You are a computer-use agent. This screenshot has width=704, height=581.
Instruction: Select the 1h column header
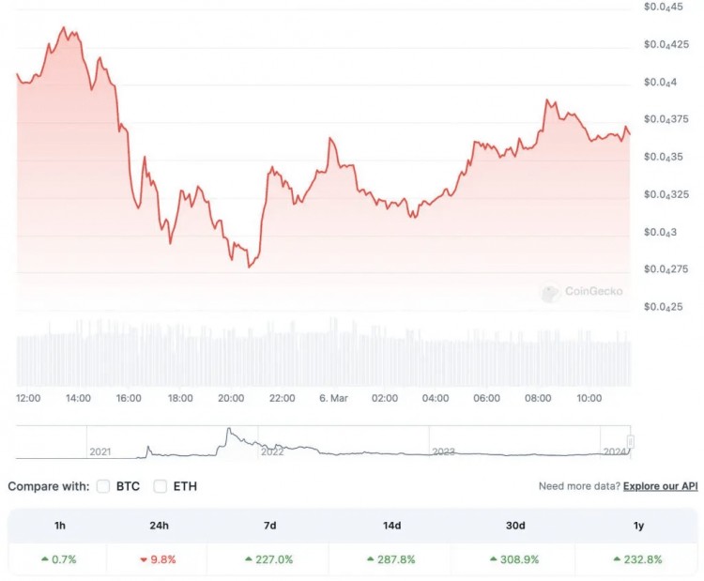57,527
